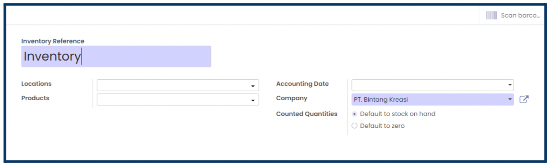Click the Products label
The height and width of the screenshot is (167, 554).
[x=35, y=98]
